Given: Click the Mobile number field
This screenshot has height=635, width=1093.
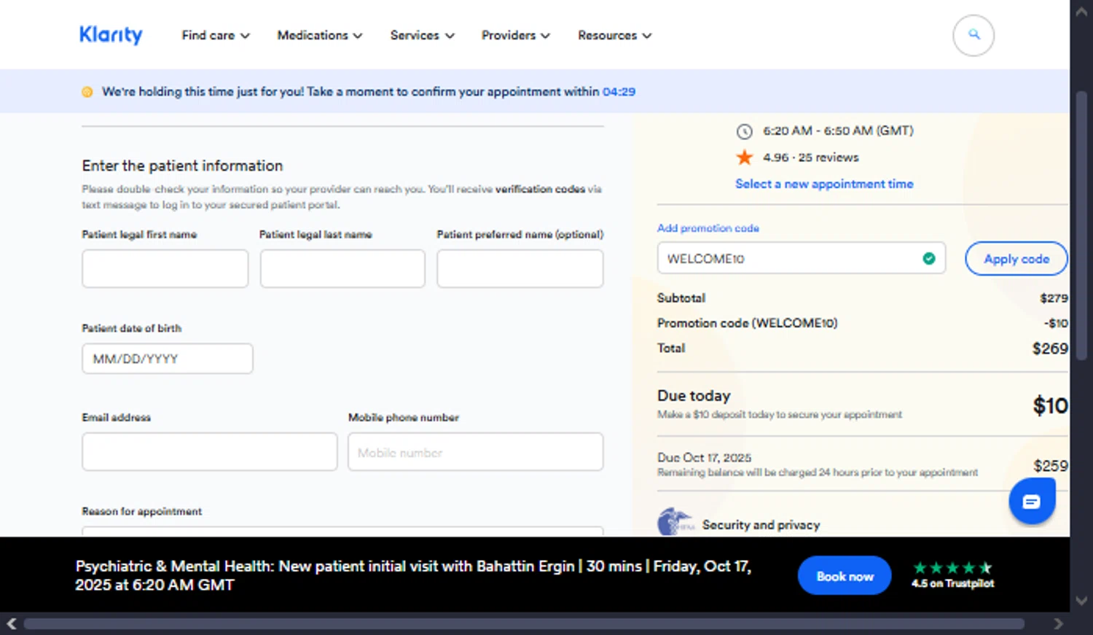Looking at the screenshot, I should pos(476,452).
